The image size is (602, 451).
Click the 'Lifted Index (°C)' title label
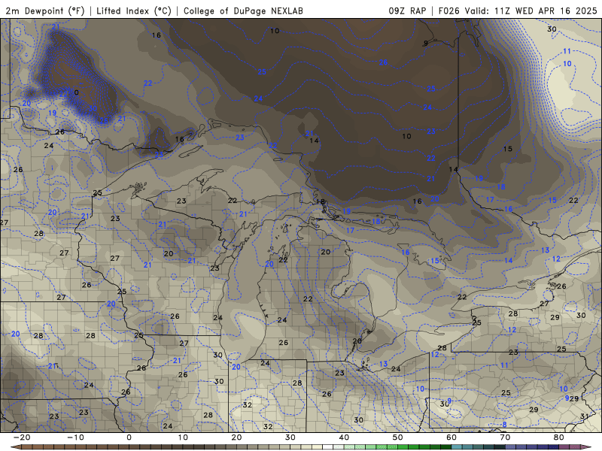click(x=134, y=11)
